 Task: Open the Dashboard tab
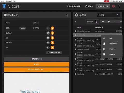[74, 6]
